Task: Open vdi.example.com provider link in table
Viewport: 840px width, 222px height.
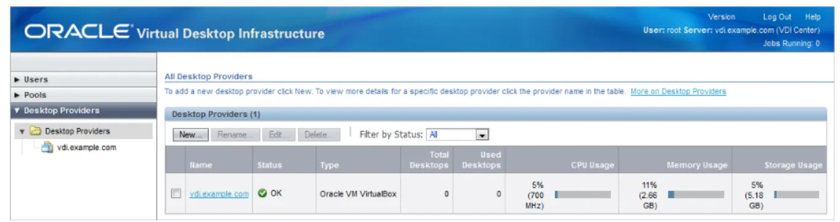Action: pyautogui.click(x=219, y=194)
